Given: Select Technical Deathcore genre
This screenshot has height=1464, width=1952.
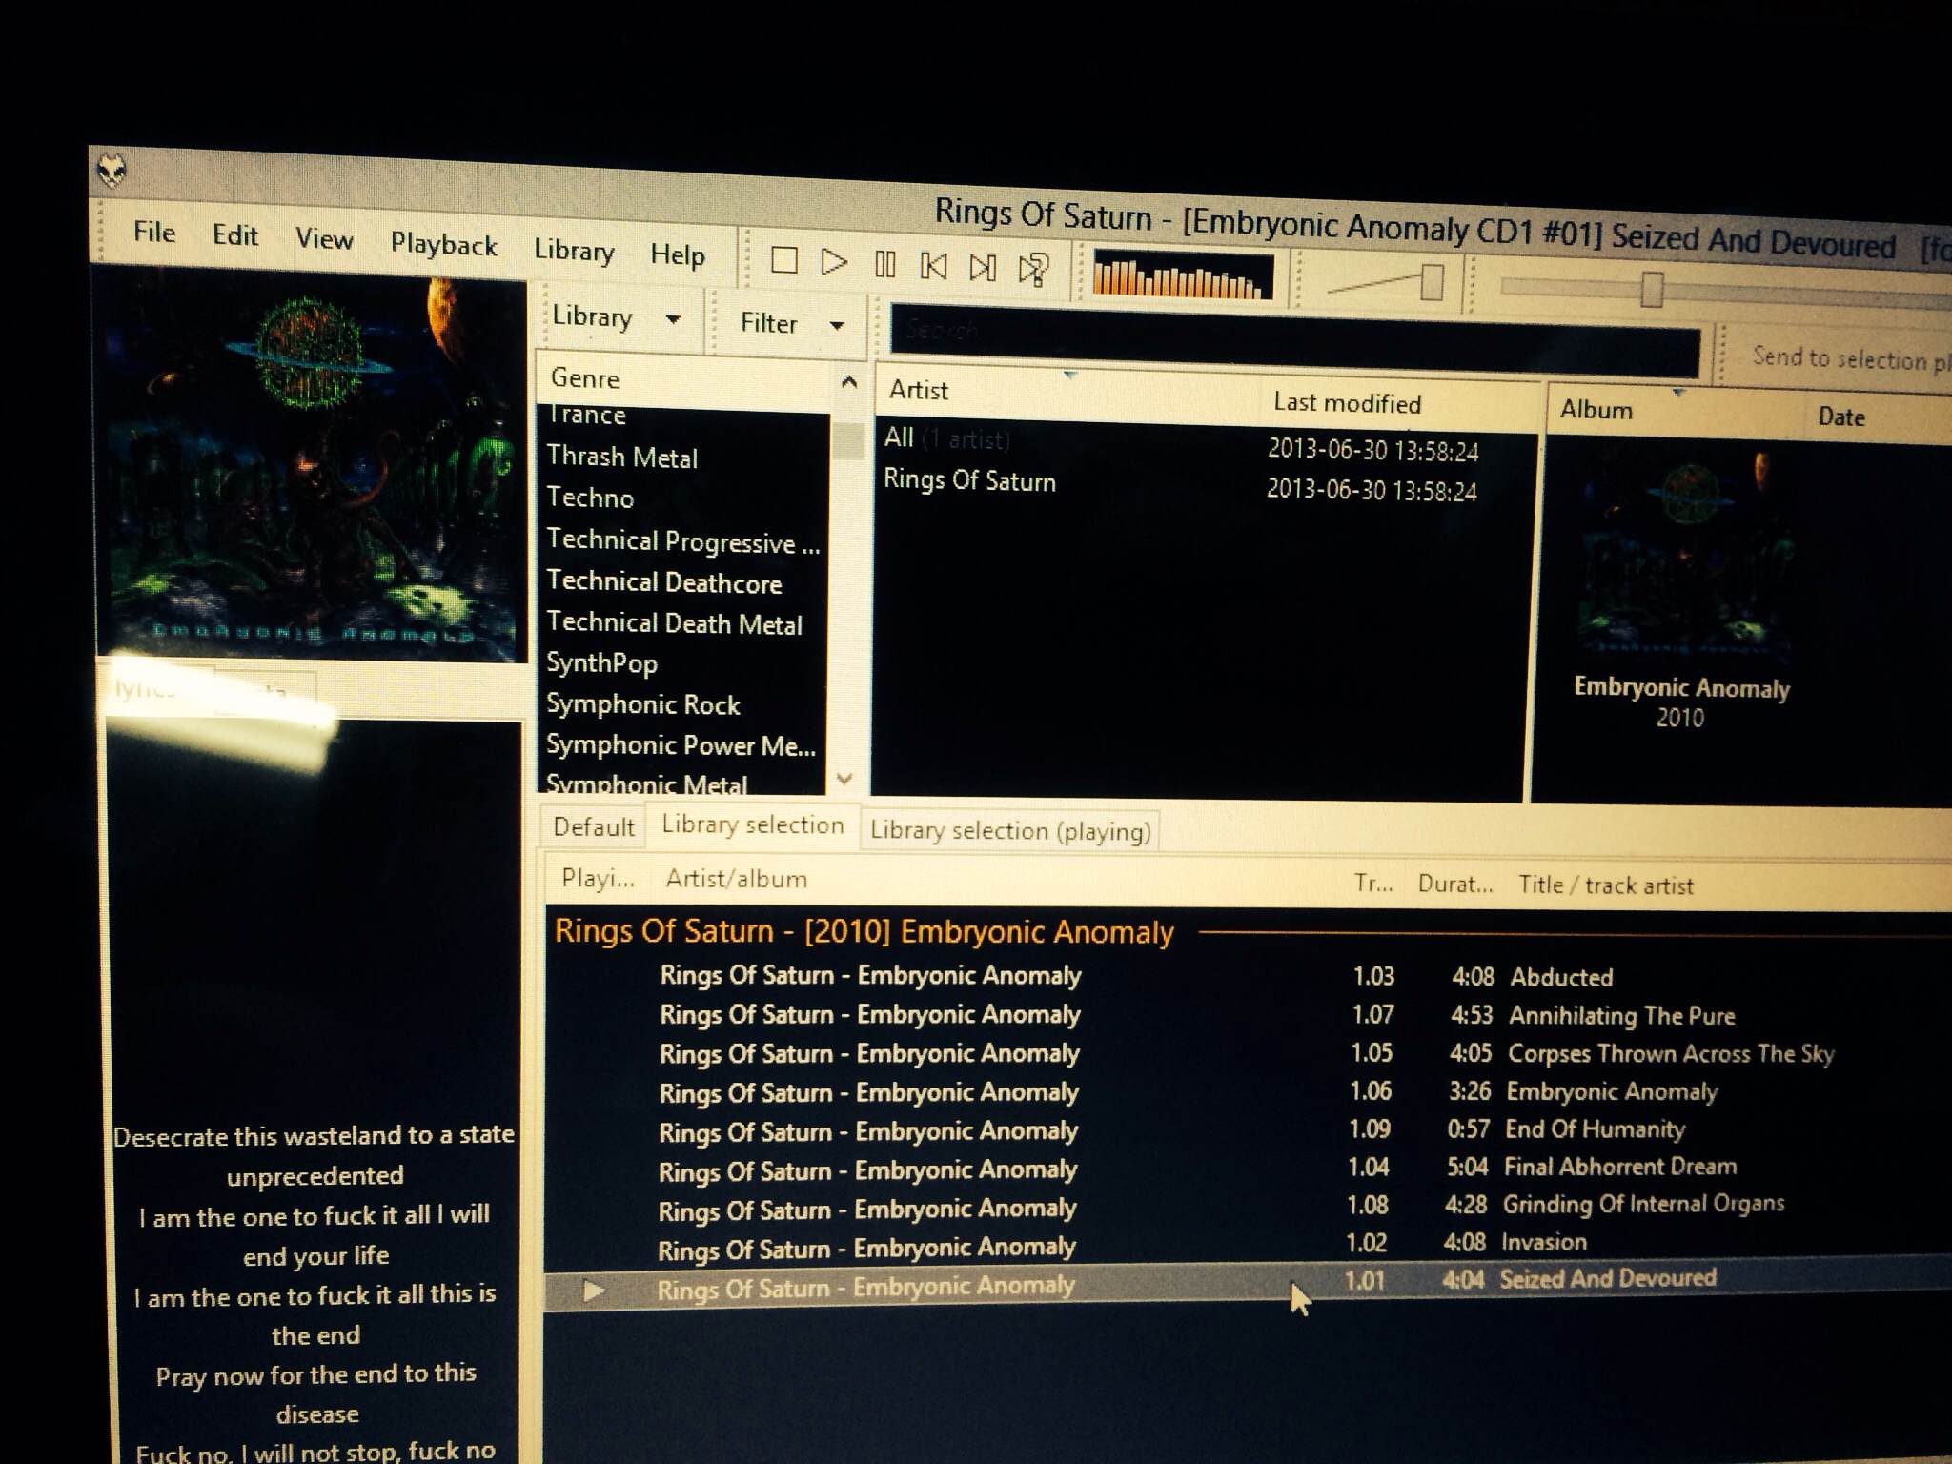Looking at the screenshot, I should click(664, 582).
